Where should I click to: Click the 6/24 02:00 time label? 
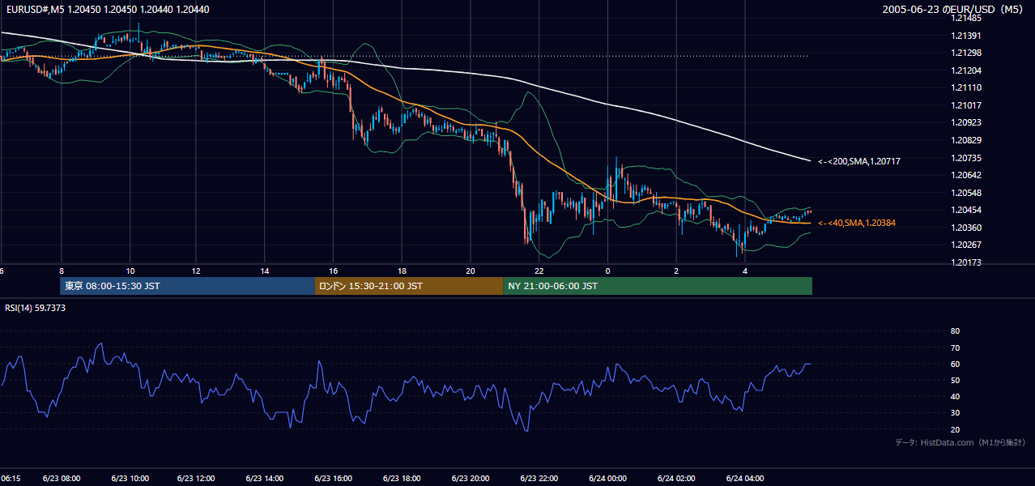(x=677, y=479)
